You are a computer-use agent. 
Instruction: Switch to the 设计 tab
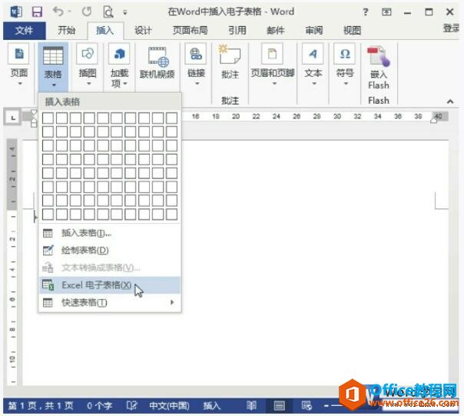pyautogui.click(x=143, y=30)
